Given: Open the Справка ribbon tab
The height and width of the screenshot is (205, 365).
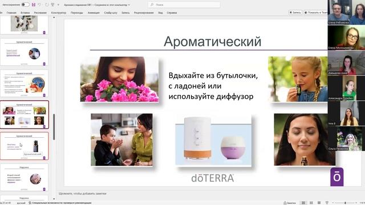Looking at the screenshot, I should [172, 13].
